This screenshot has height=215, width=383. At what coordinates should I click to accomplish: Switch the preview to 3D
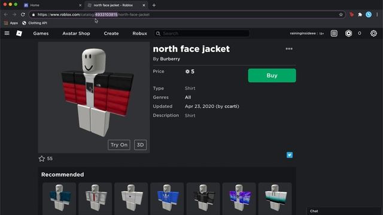point(140,145)
